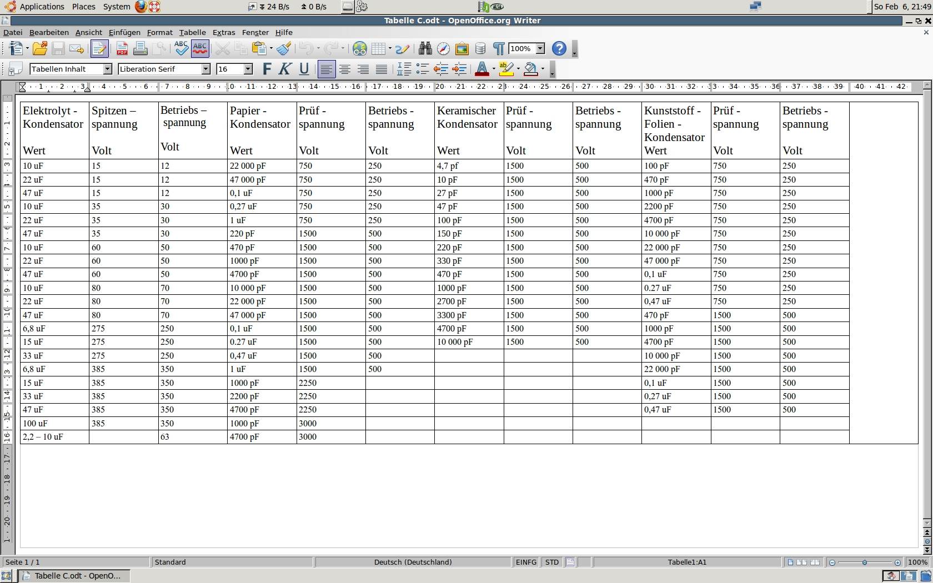Open the Navigator compass icon

[x=443, y=49]
